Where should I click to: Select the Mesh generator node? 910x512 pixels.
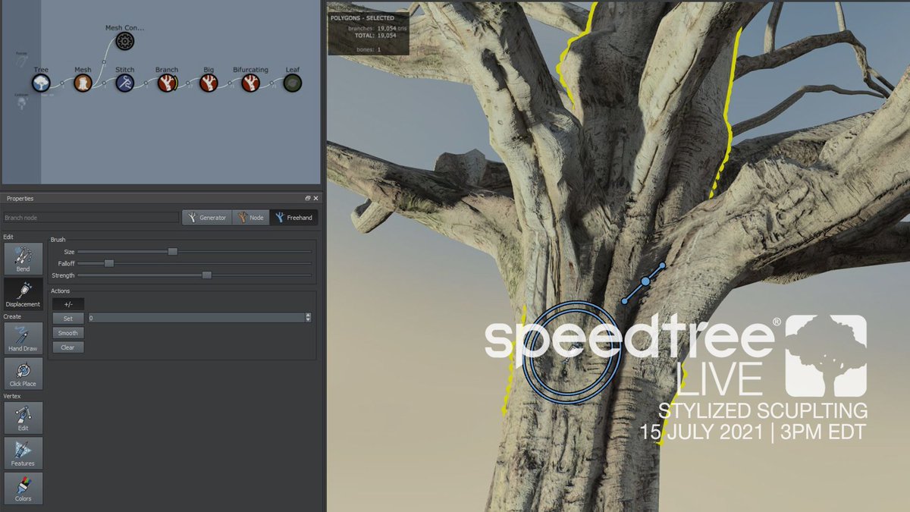point(83,83)
